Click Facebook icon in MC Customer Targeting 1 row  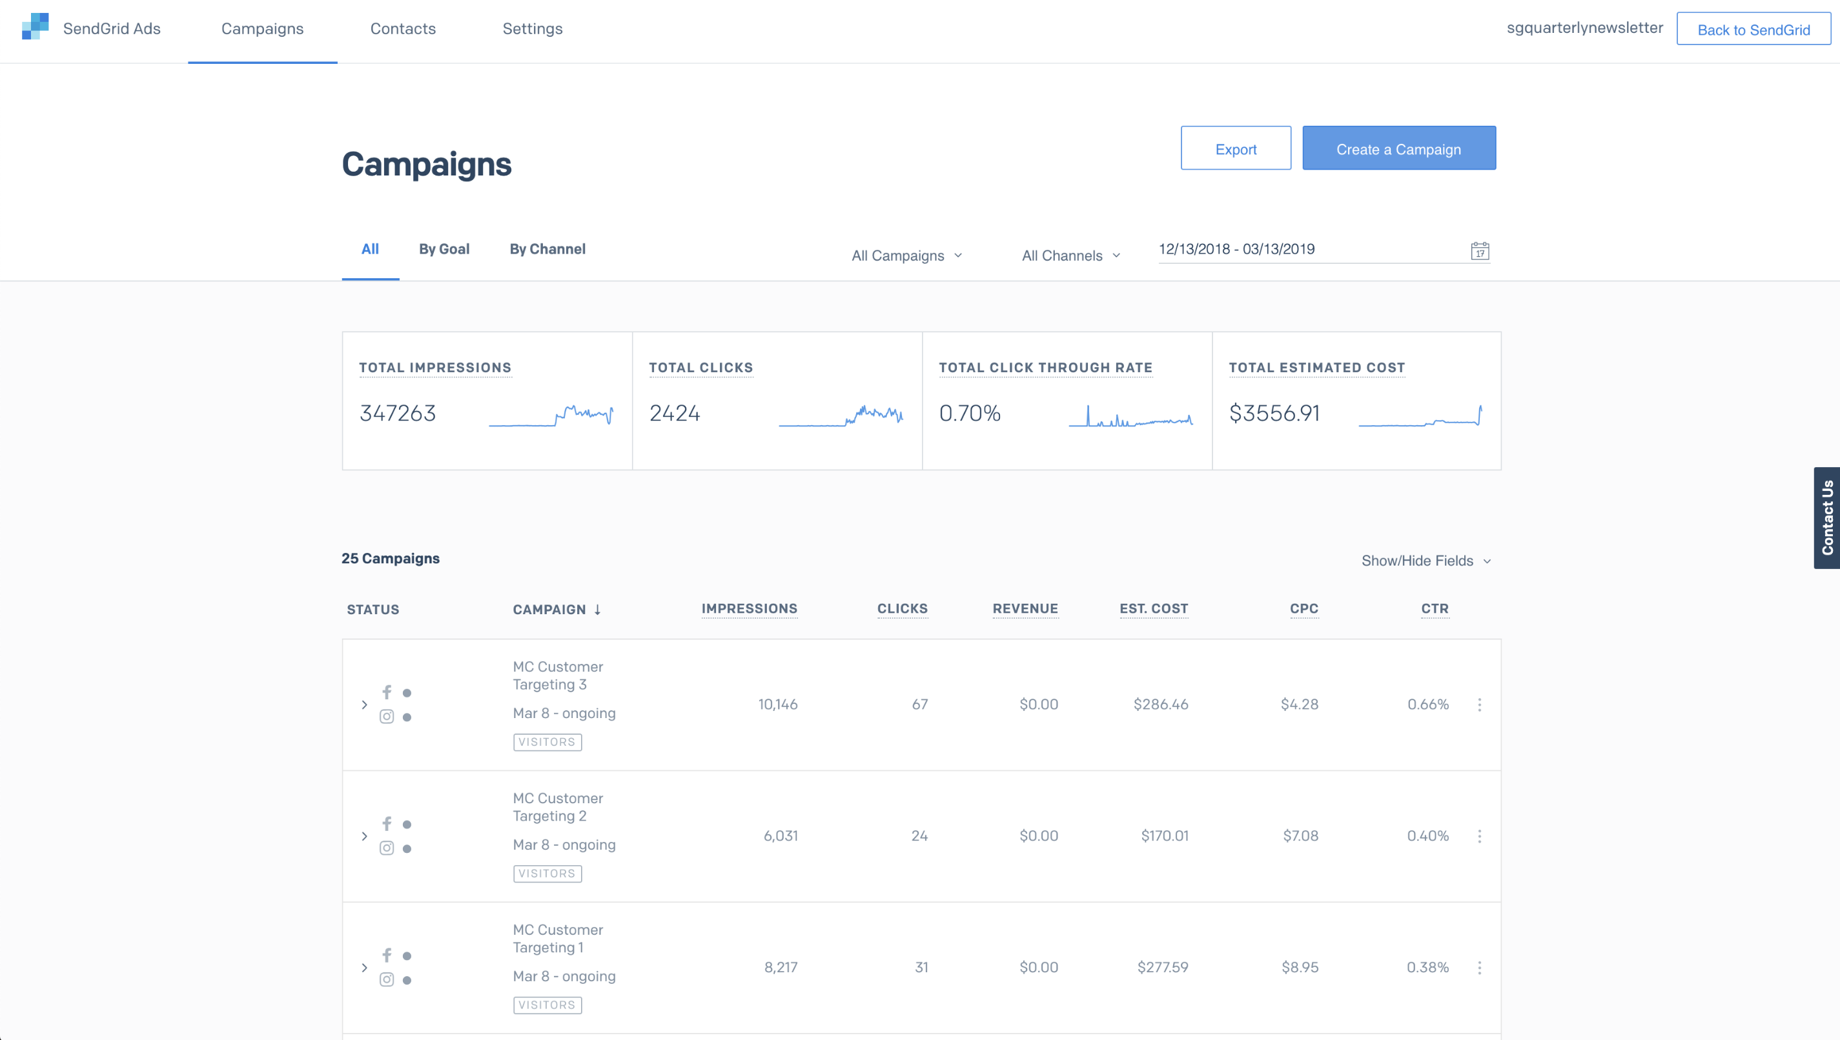coord(387,955)
